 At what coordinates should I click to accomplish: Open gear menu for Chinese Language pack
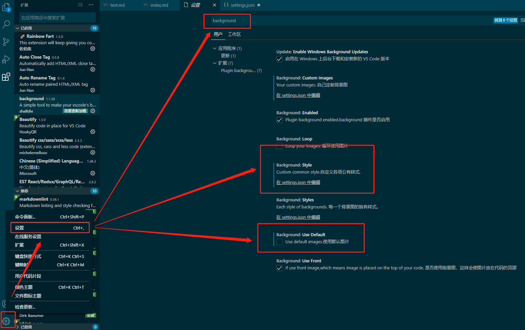point(93,173)
